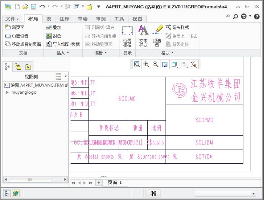This screenshot has width=264, height=200.
Task: Expand the 编辑 group dropdown
Action: [x=100, y=53]
